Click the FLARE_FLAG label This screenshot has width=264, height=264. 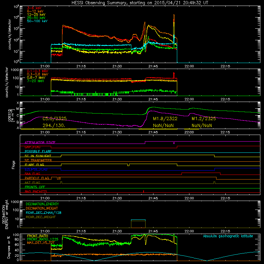click(x=34, y=165)
